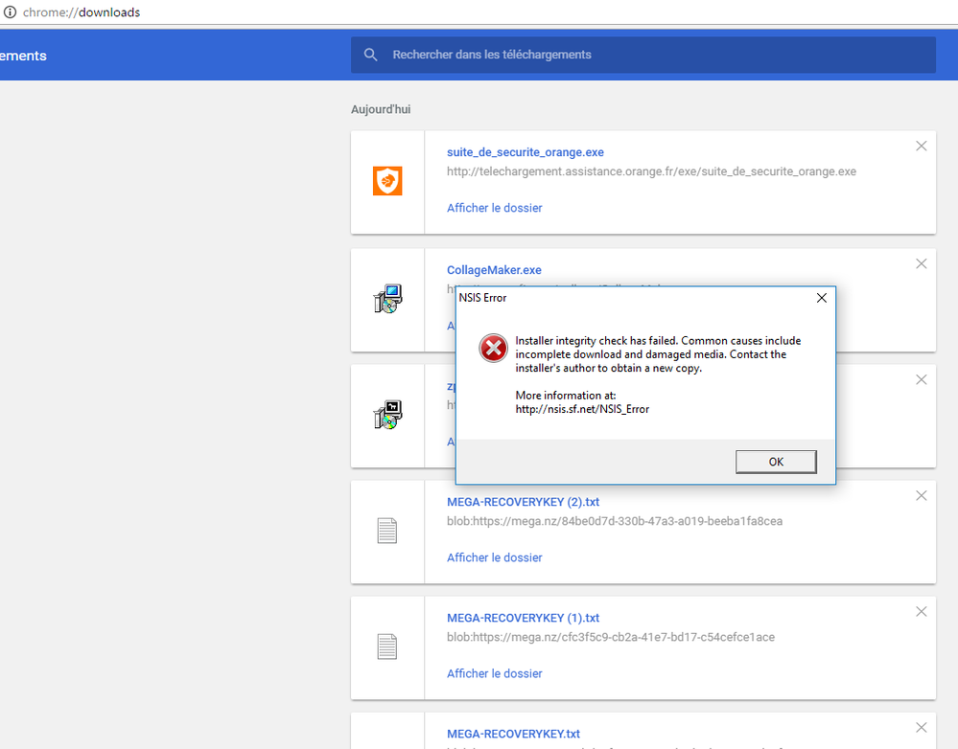
Task: Click the site info icon in address bar
Action: (x=10, y=12)
